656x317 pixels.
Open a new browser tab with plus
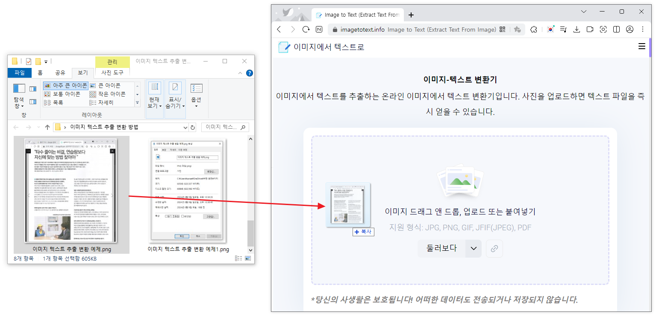pyautogui.click(x=411, y=15)
